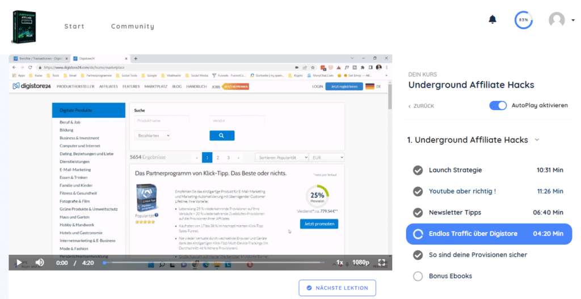Screen dimensions: 581x299
Task: Change playback speed 1x
Action: (339, 263)
